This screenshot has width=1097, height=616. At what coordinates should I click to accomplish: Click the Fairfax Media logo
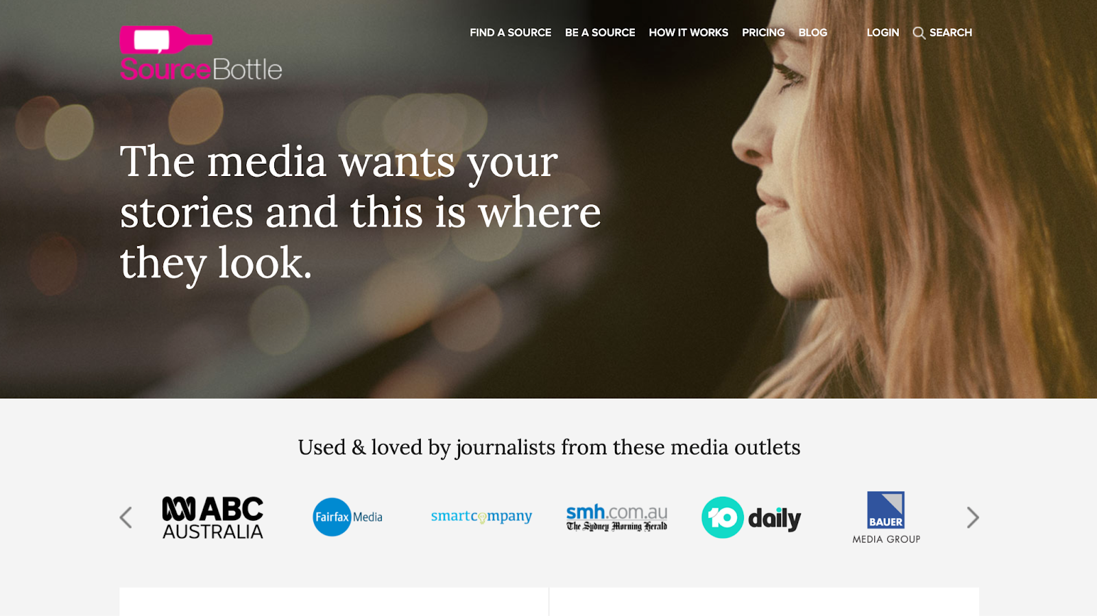point(348,517)
